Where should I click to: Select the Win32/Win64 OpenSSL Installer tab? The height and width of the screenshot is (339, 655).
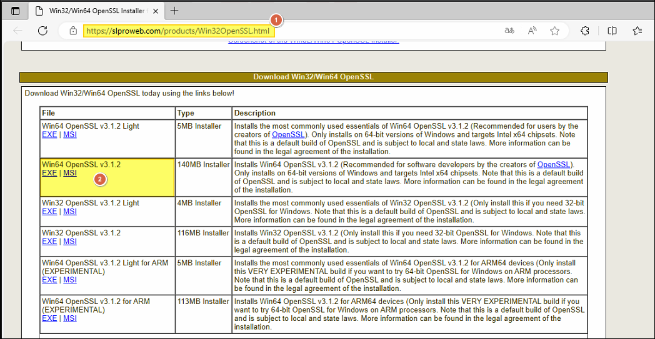[97, 11]
